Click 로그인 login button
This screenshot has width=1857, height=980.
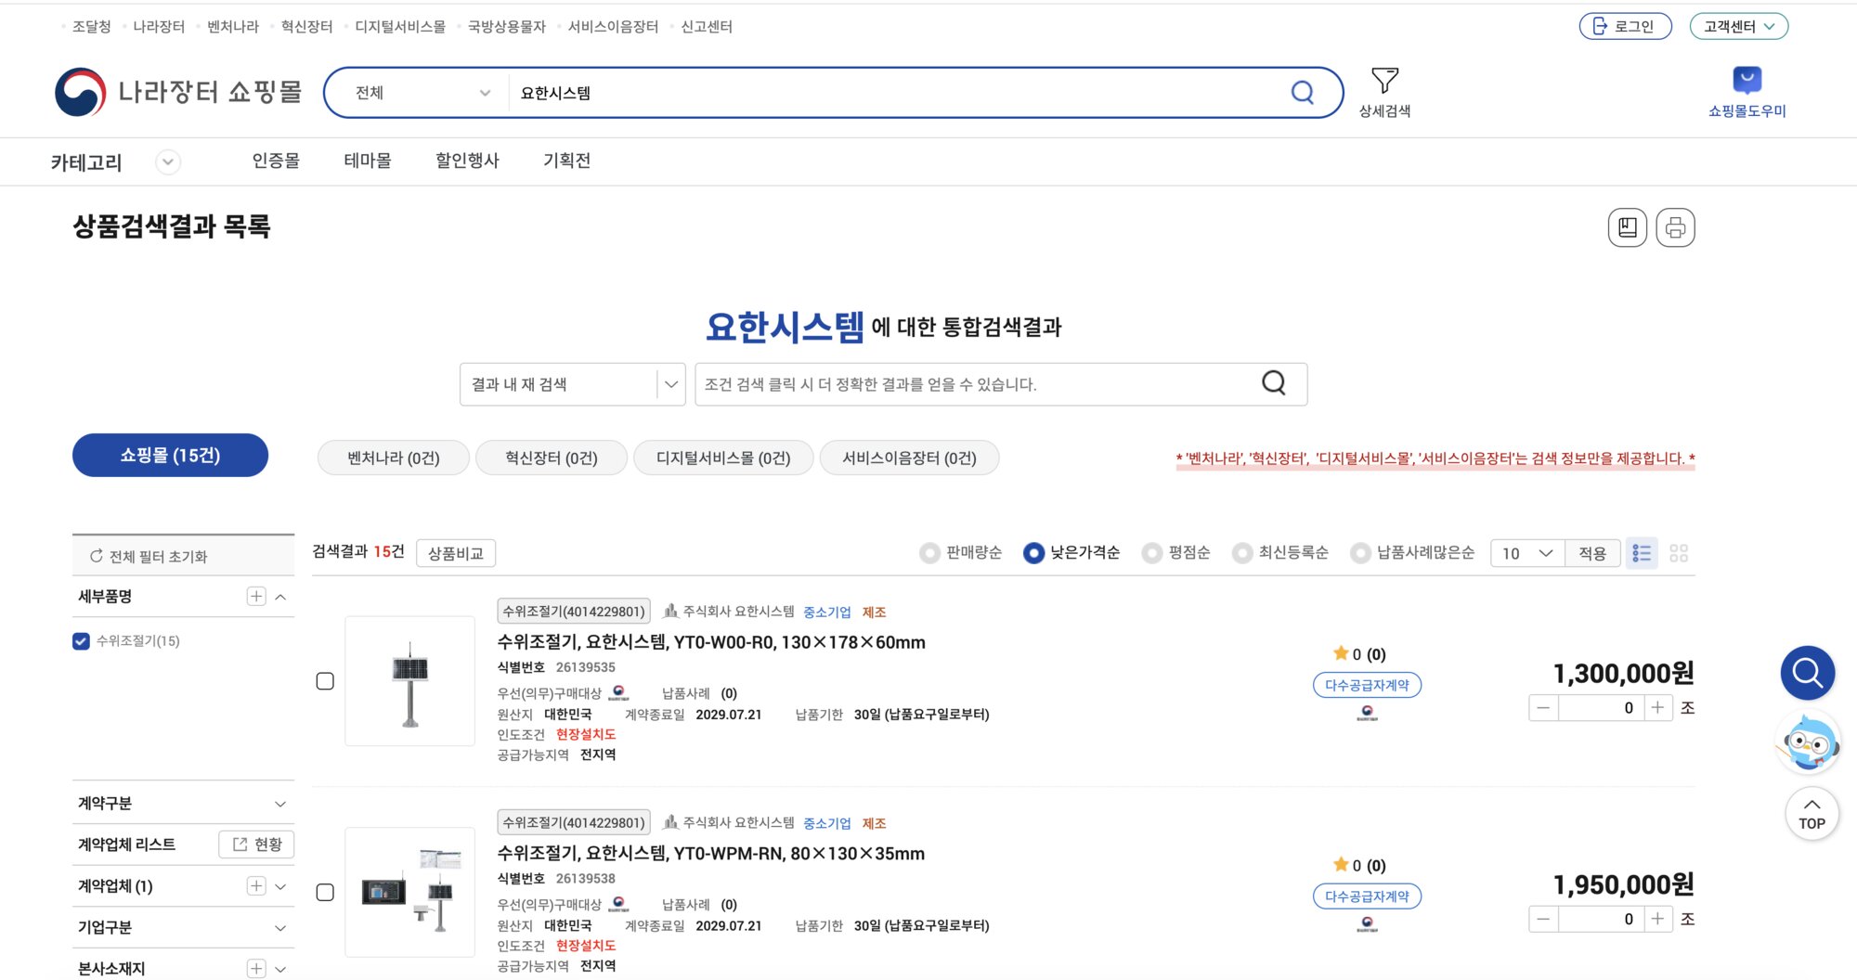(1625, 26)
